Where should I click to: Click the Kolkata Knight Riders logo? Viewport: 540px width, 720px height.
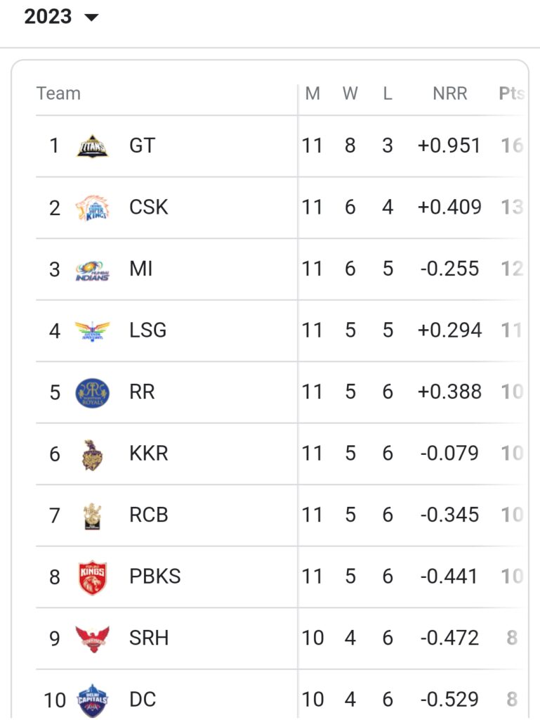click(92, 455)
